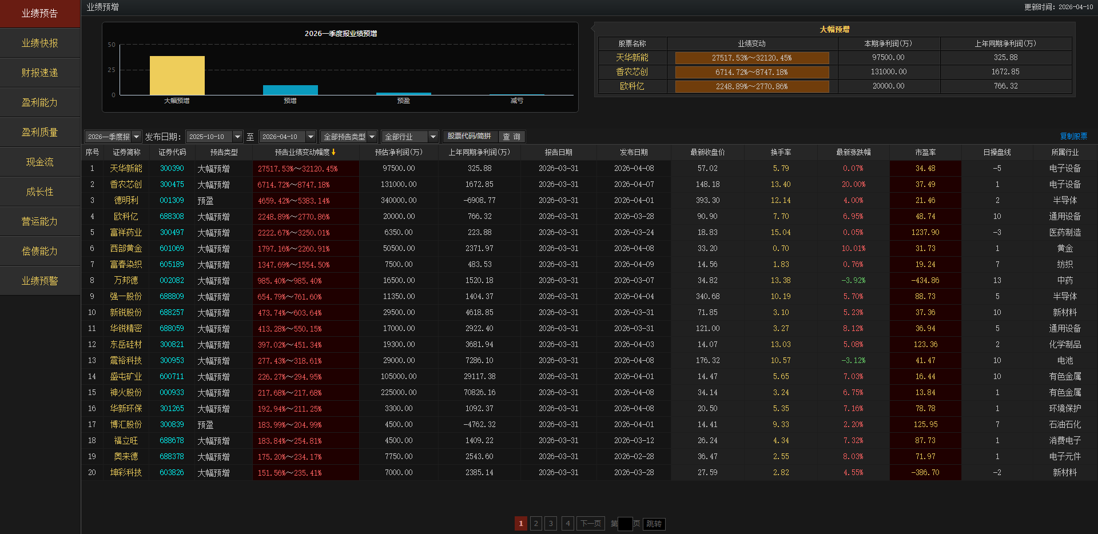This screenshot has height=534, width=1098.
Task: Open the 营运能力 section
Action: [x=40, y=221]
